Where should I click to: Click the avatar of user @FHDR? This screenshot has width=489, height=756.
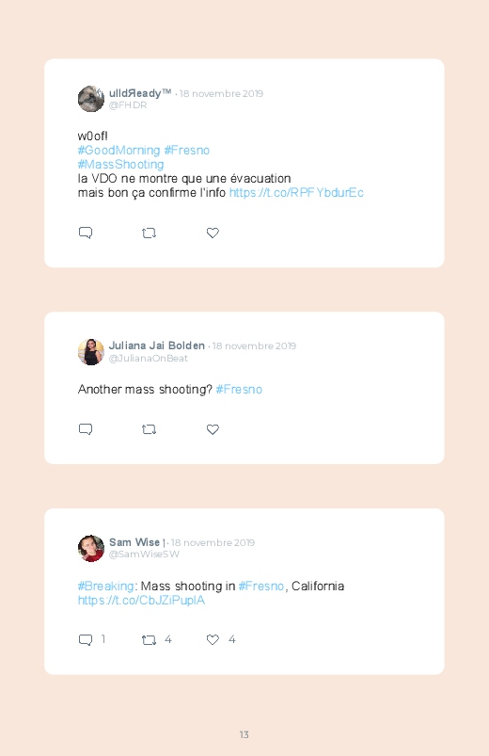(91, 99)
